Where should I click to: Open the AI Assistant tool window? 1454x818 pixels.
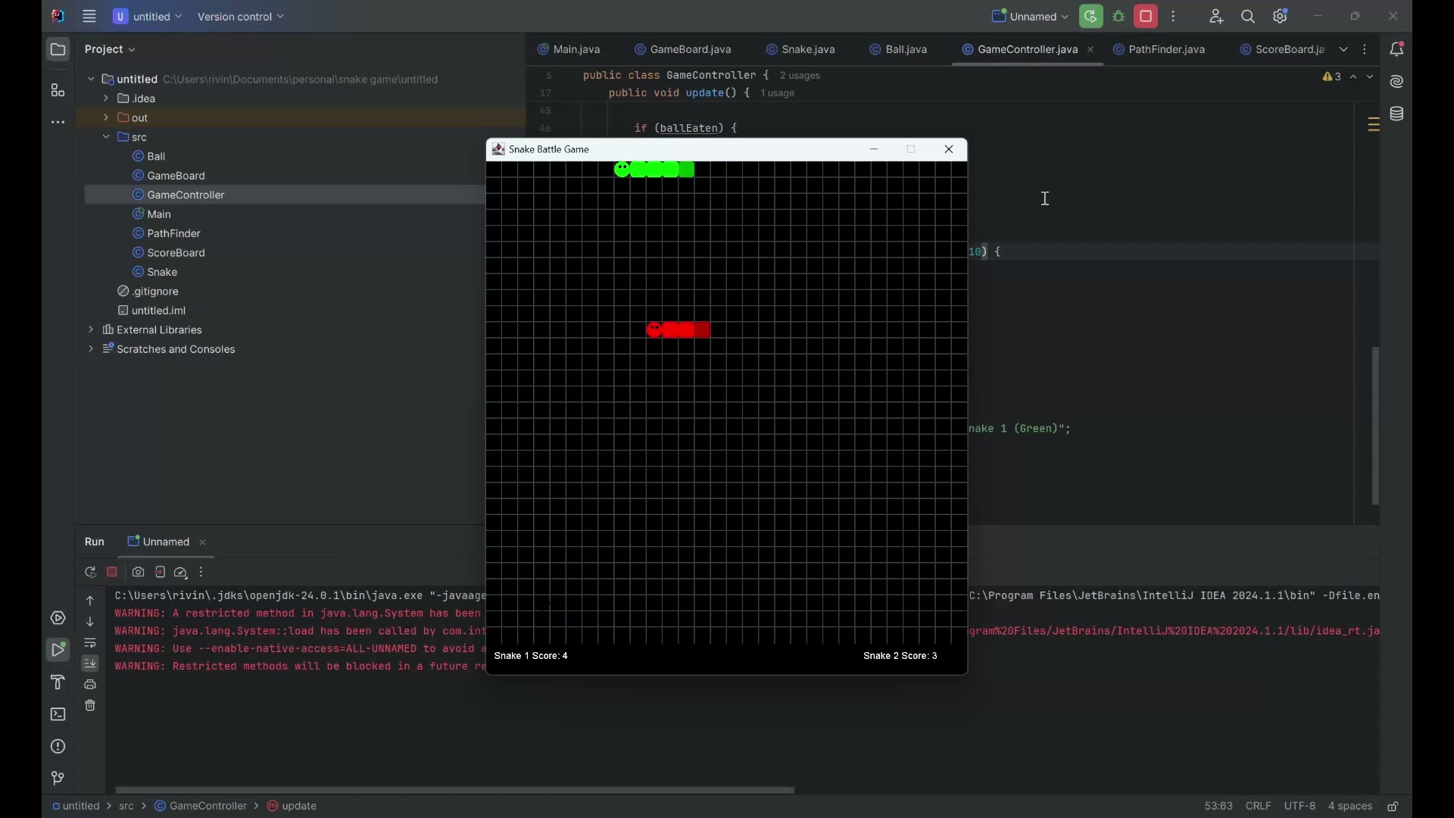(1398, 82)
